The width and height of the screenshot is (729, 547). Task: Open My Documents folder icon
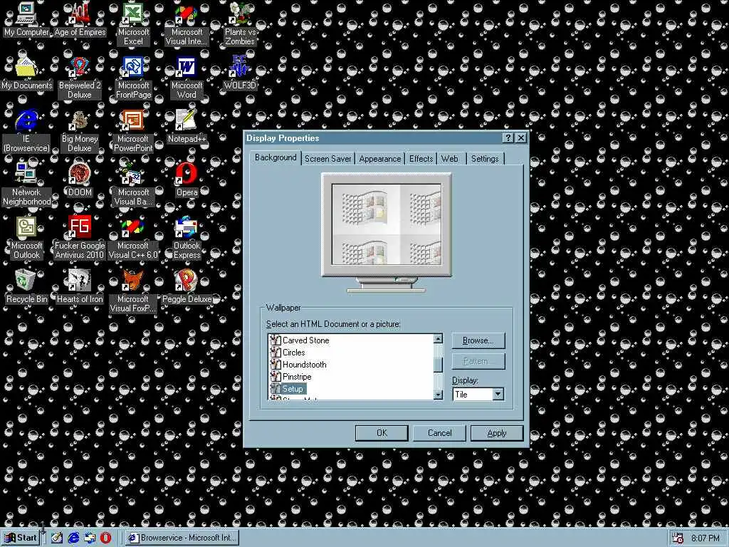point(26,73)
